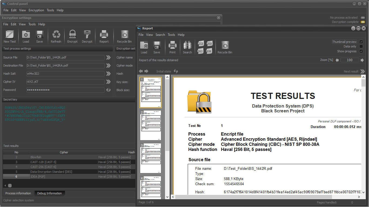Start a New Test

coord(10,34)
